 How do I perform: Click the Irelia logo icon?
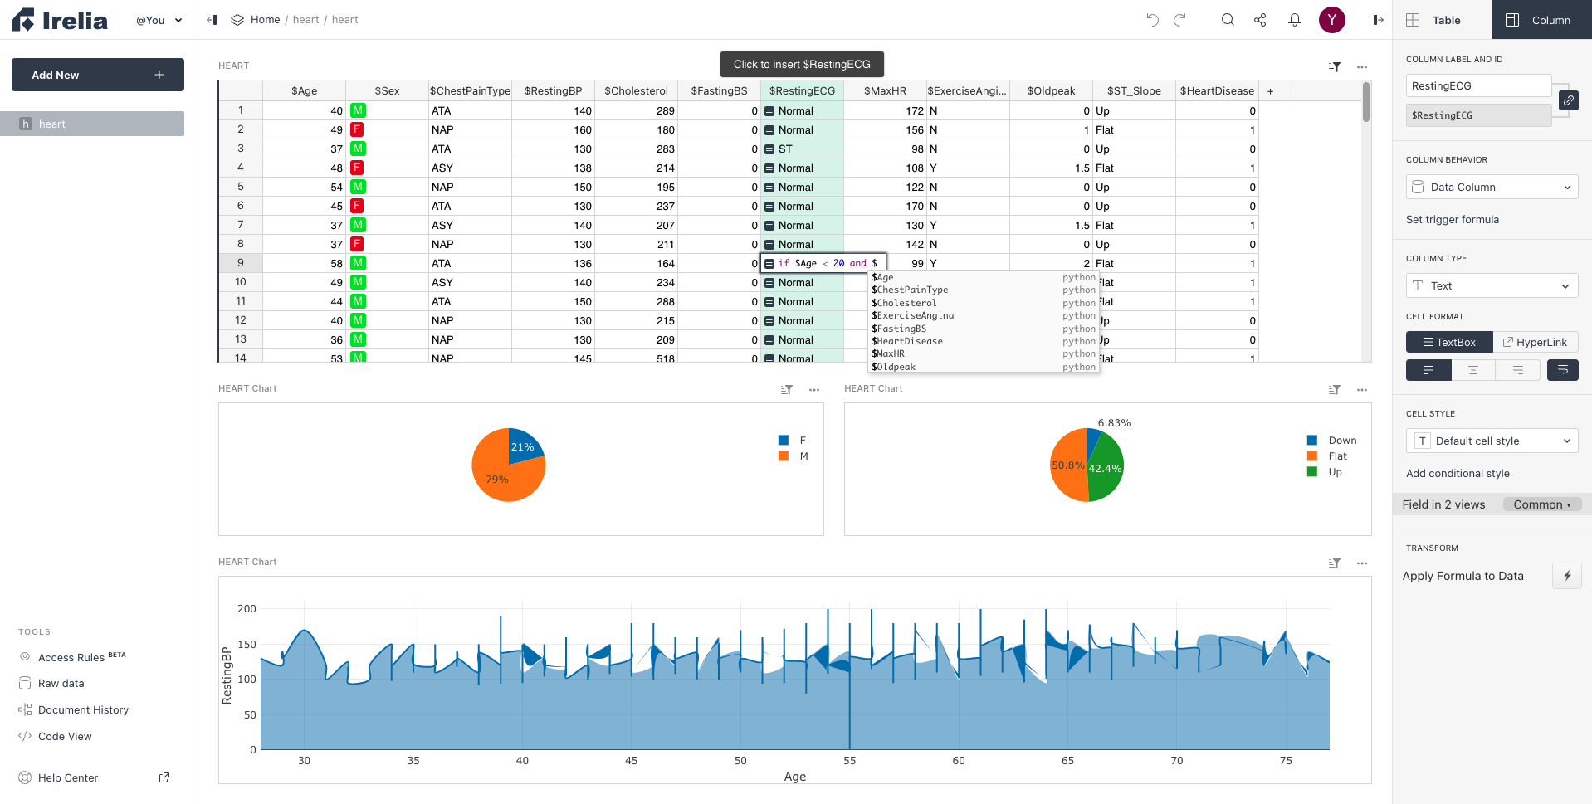(x=23, y=20)
